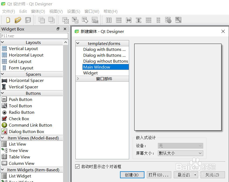Click the Adjust Size toolbar icon
The width and height of the screenshot is (229, 182).
point(178,20)
